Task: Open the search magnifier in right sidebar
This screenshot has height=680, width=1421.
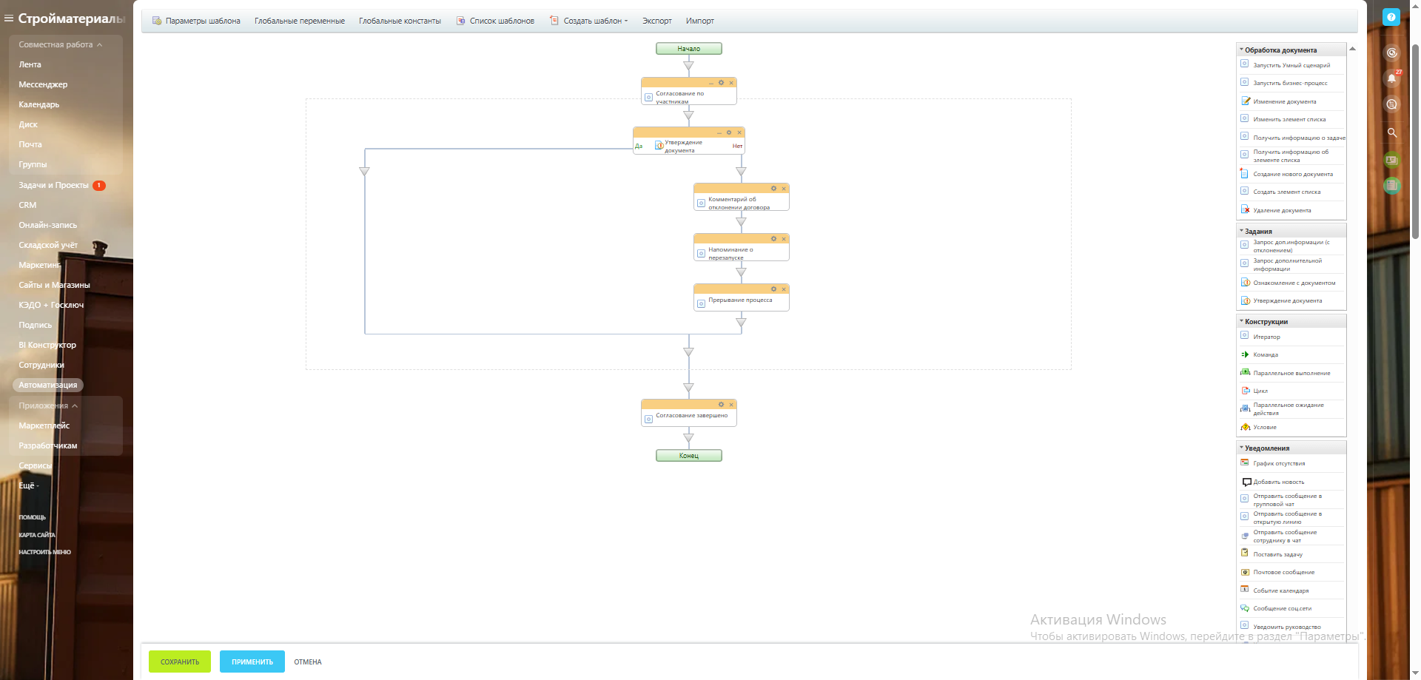Action: click(1391, 132)
